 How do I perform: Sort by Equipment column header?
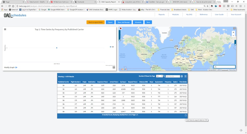(x=159, y=82)
